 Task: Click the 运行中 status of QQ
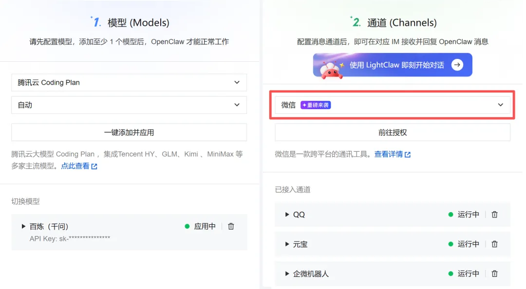464,215
